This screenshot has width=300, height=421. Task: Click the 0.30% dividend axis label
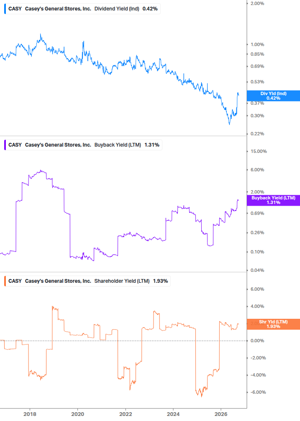pos(257,116)
